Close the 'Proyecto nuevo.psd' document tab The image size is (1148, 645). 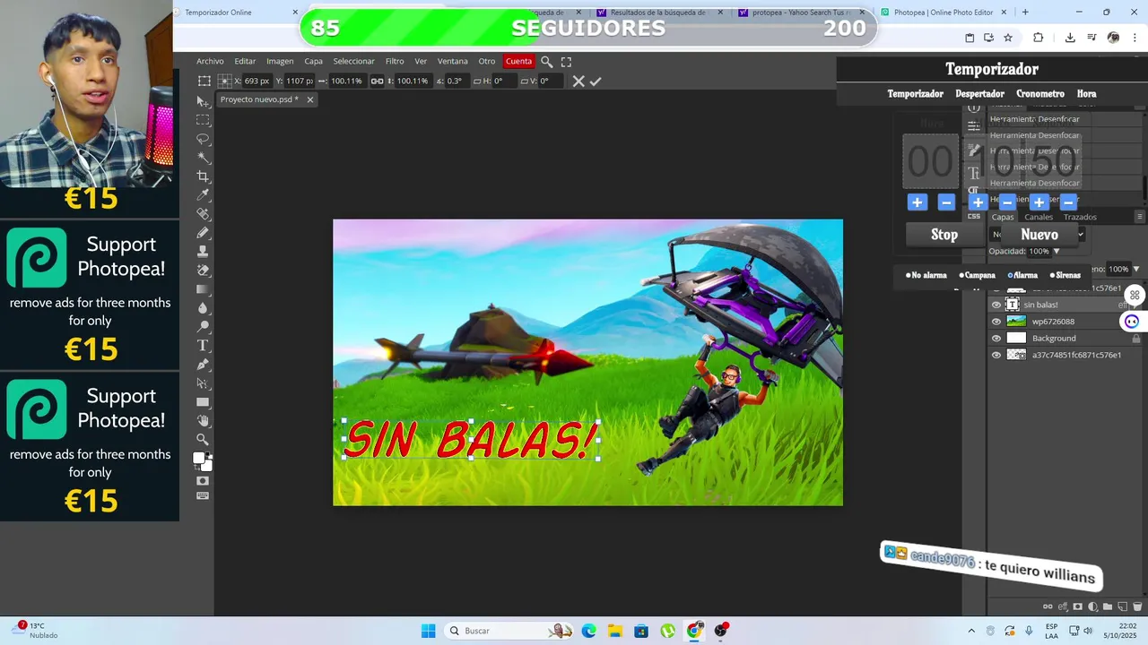click(310, 99)
